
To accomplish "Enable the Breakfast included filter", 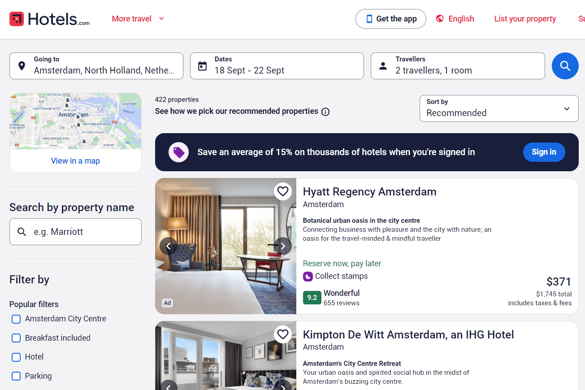I will pyautogui.click(x=16, y=338).
